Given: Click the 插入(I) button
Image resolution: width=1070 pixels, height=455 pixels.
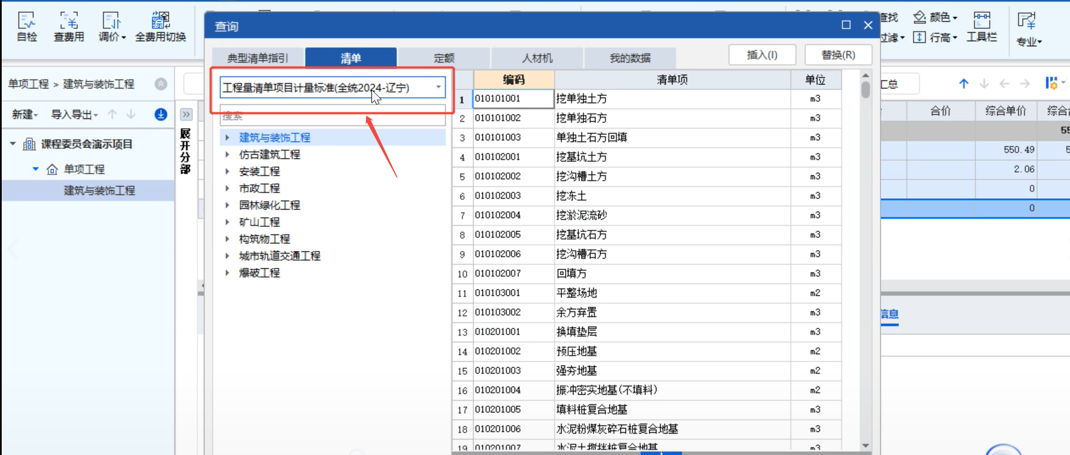Looking at the screenshot, I should [762, 55].
